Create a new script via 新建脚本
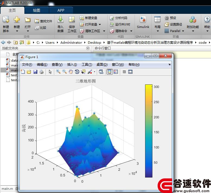 point(6,24)
